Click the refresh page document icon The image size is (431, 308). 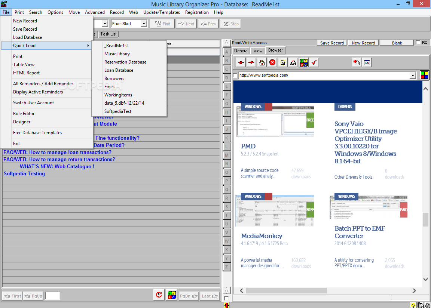283,62
